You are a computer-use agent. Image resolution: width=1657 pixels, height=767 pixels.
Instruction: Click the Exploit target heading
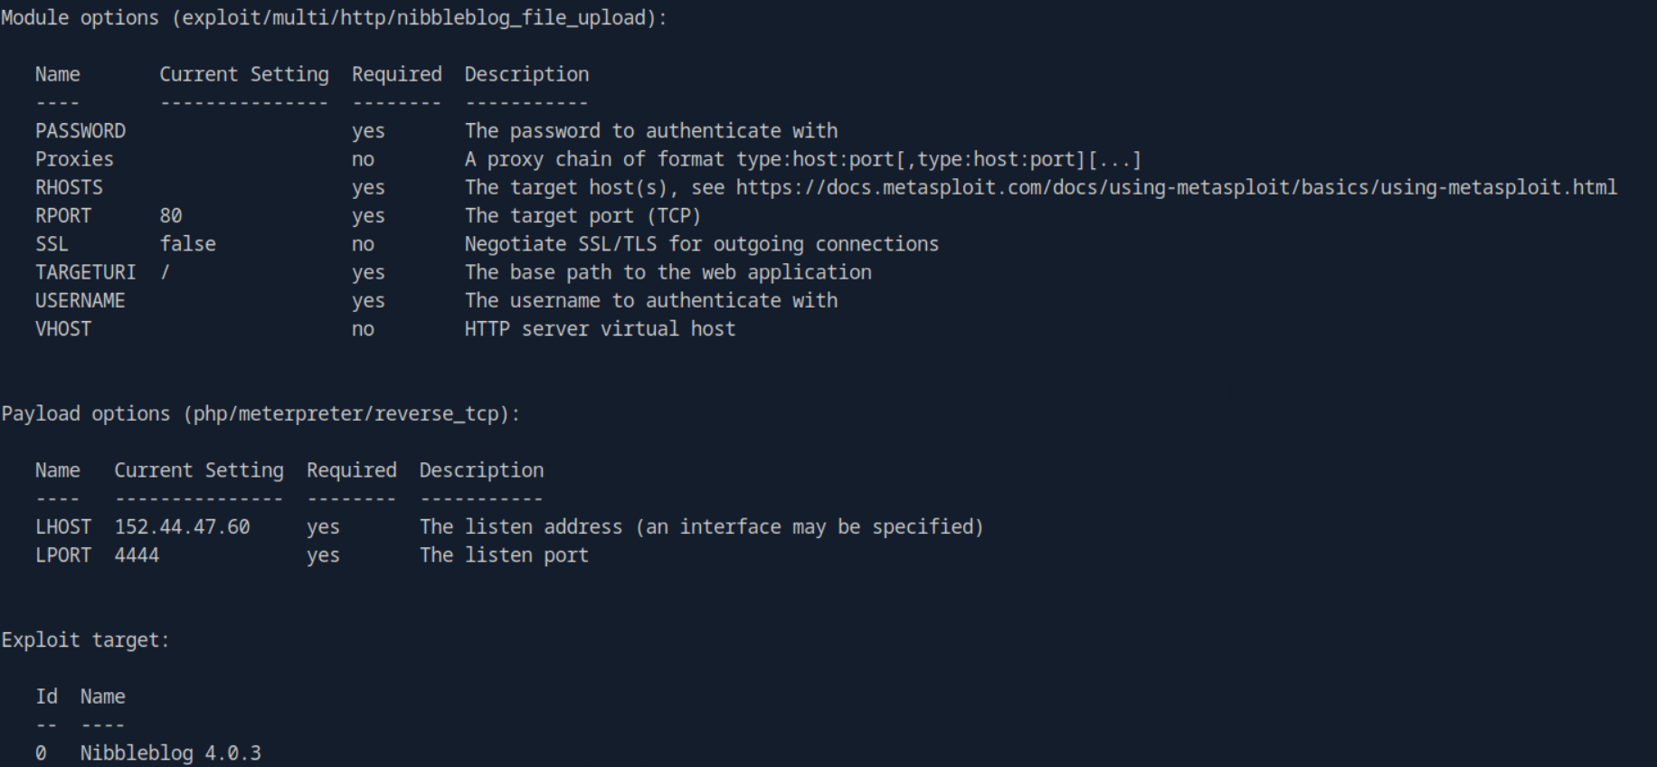(x=85, y=639)
